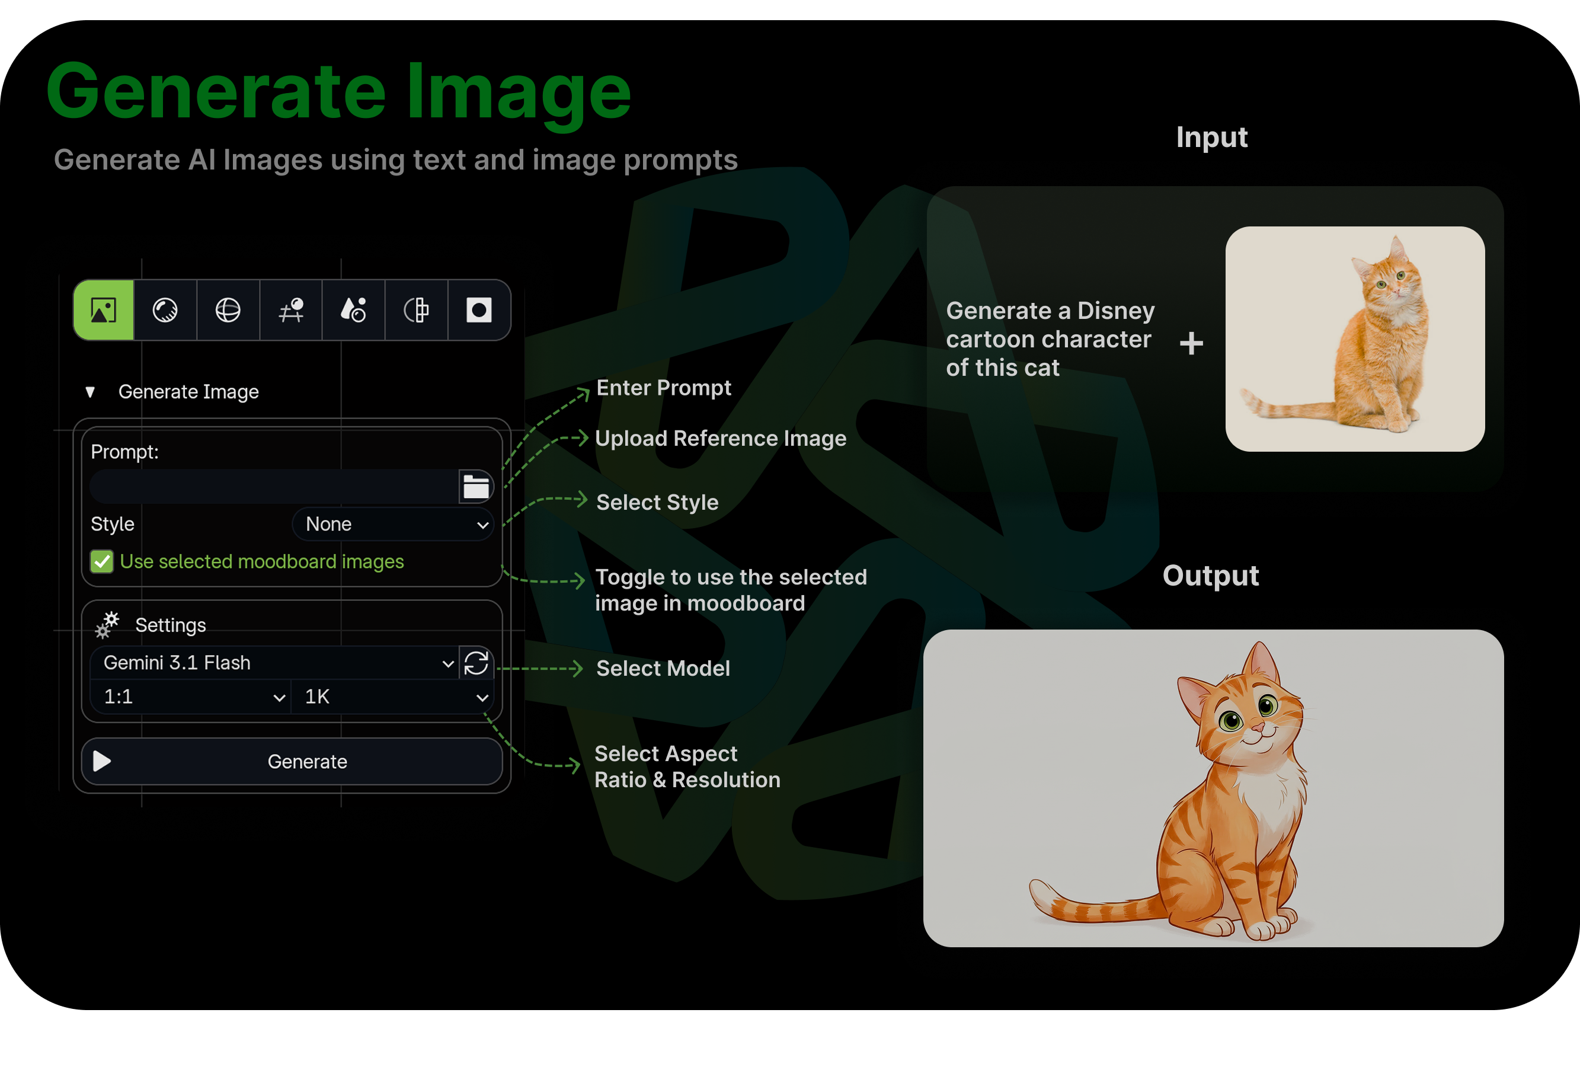The image size is (1580, 1067).
Task: Open the table with sphere scene tab
Action: (291, 310)
